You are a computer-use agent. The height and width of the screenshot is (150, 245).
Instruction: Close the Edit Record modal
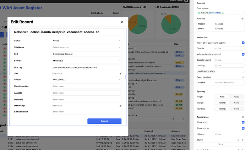pos(121,22)
